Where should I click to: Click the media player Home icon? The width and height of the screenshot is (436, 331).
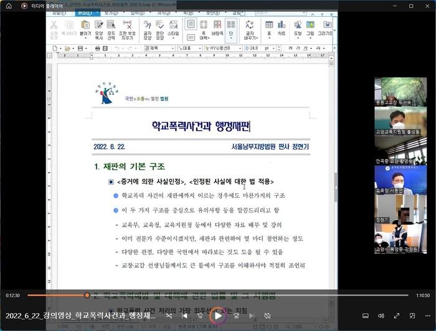[x=9, y=6]
